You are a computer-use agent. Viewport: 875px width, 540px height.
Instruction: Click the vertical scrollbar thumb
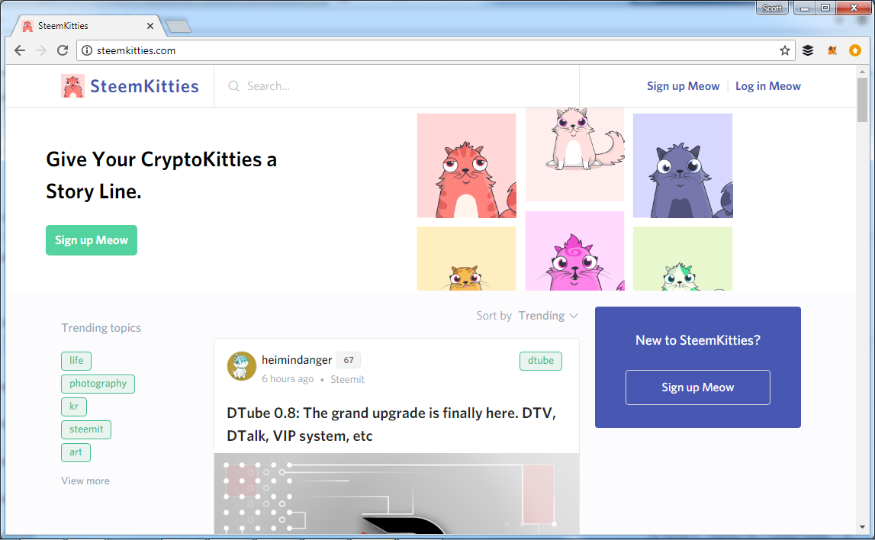[x=862, y=99]
